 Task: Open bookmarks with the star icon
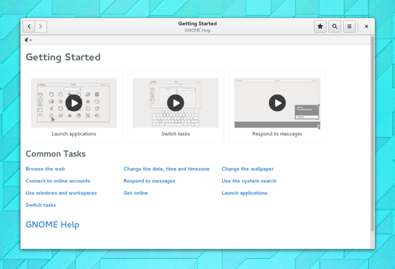(320, 27)
